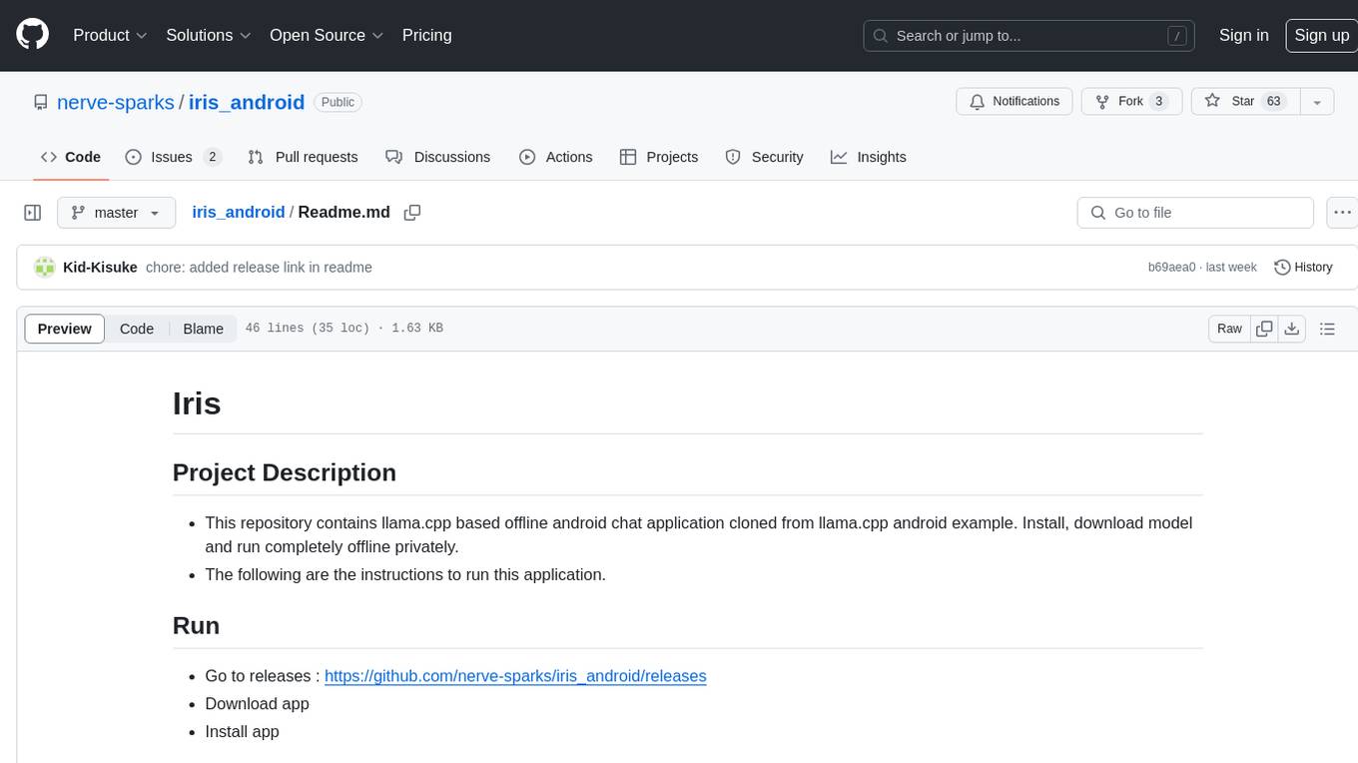This screenshot has height=763, width=1358.
Task: Select the Code view
Action: click(137, 329)
